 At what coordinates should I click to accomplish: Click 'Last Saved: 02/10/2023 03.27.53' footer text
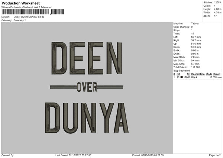tap(73, 155)
